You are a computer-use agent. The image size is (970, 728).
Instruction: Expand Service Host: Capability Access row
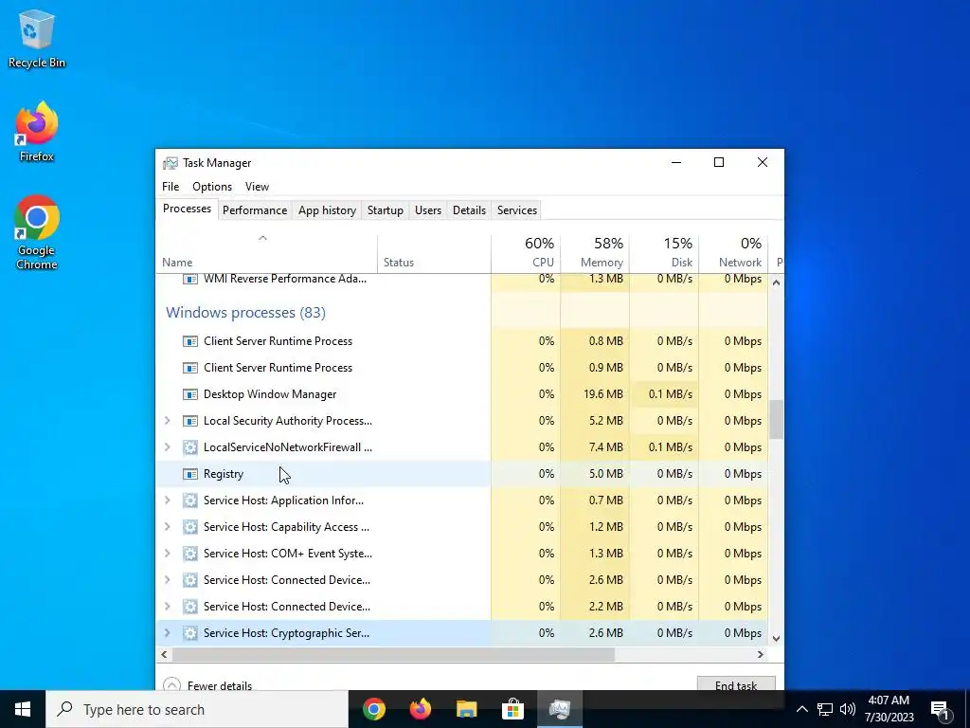point(167,527)
